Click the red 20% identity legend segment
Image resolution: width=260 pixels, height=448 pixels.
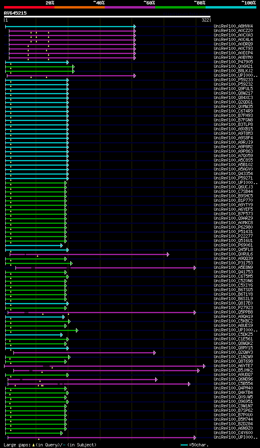(x=29, y=7)
